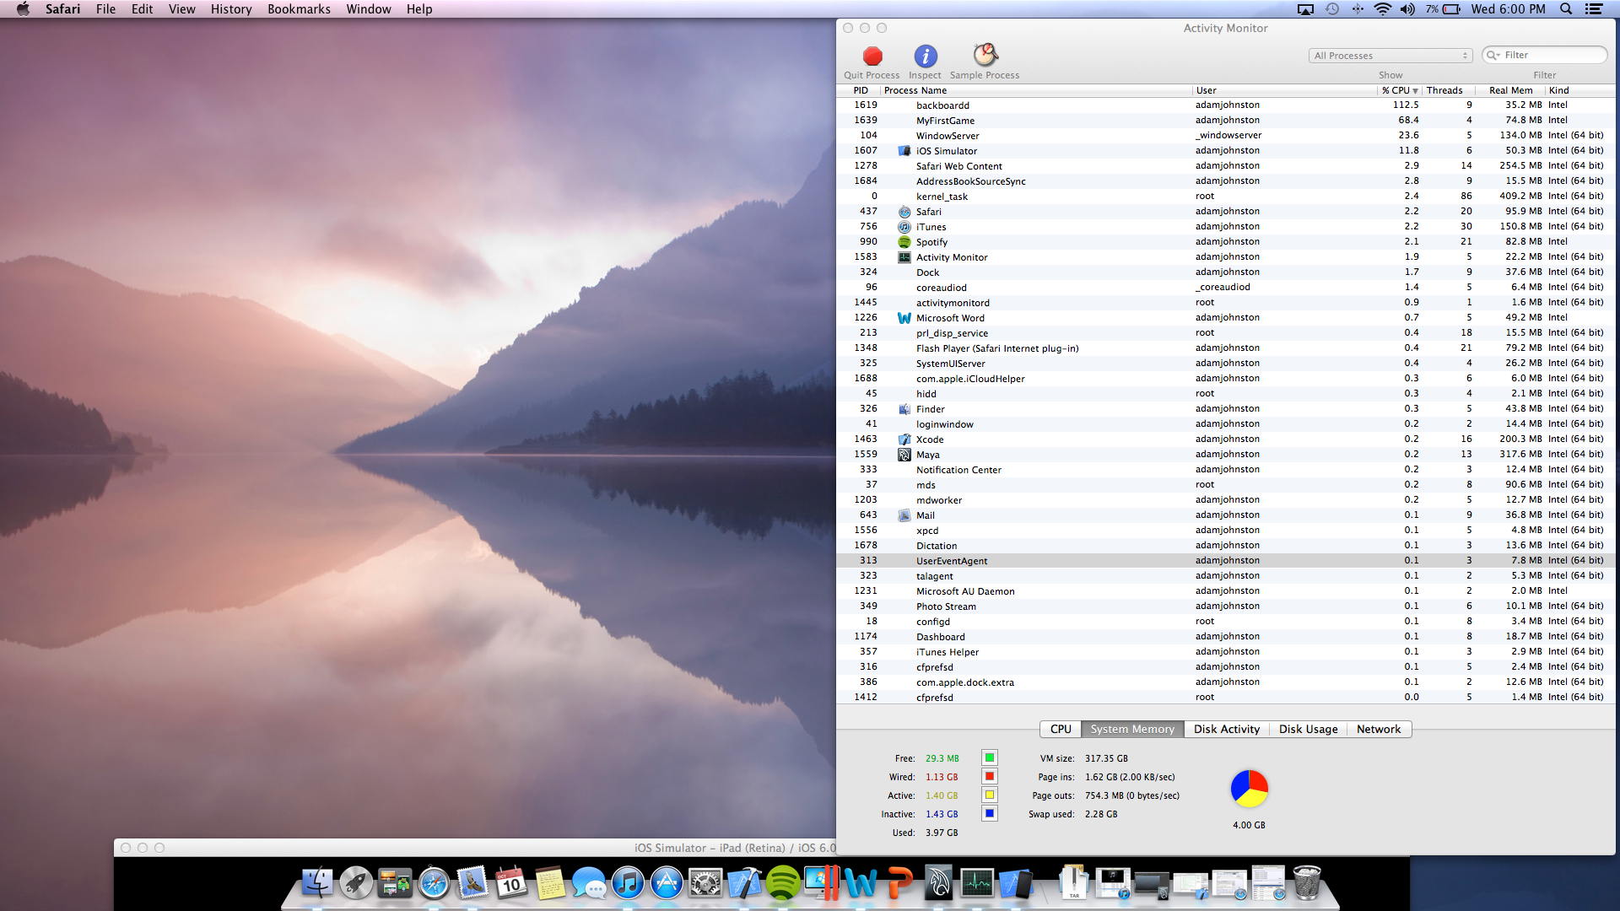Open Spotlight search in the menu bar
The width and height of the screenshot is (1620, 911).
(1566, 9)
